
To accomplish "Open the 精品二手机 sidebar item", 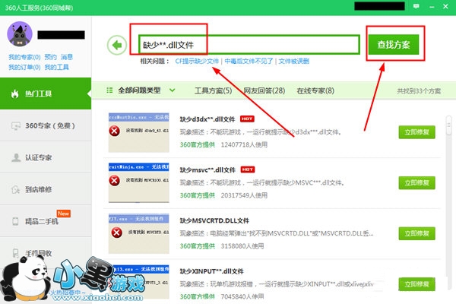I will tap(46, 221).
